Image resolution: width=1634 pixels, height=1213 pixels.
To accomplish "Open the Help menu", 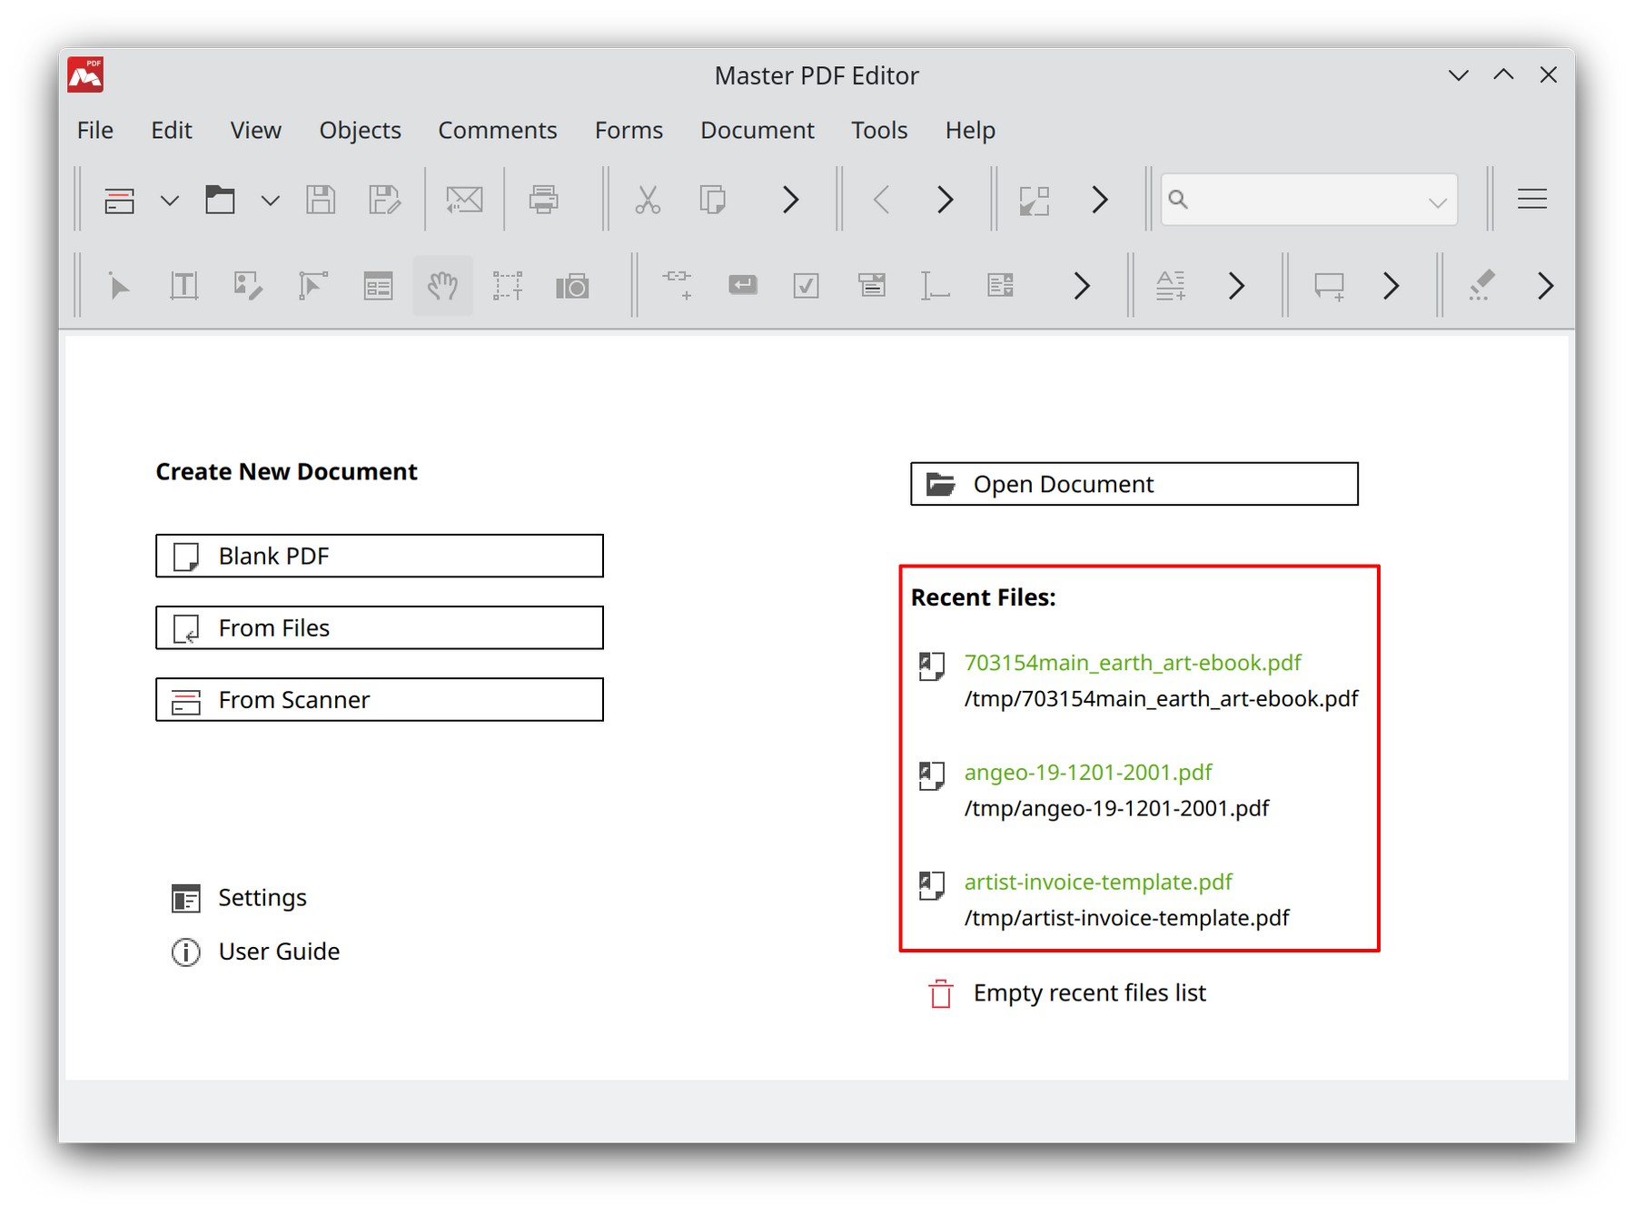I will [970, 131].
